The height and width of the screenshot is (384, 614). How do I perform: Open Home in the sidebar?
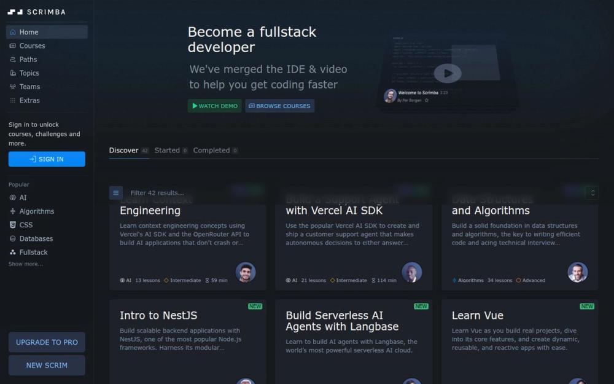47,32
